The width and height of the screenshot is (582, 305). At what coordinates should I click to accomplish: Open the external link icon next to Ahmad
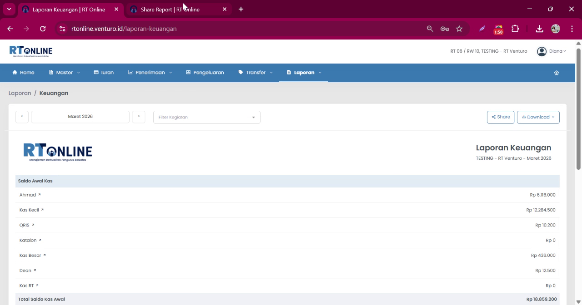(39, 195)
